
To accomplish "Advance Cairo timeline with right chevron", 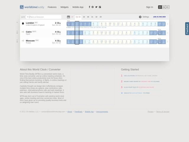I will click(167, 33).
